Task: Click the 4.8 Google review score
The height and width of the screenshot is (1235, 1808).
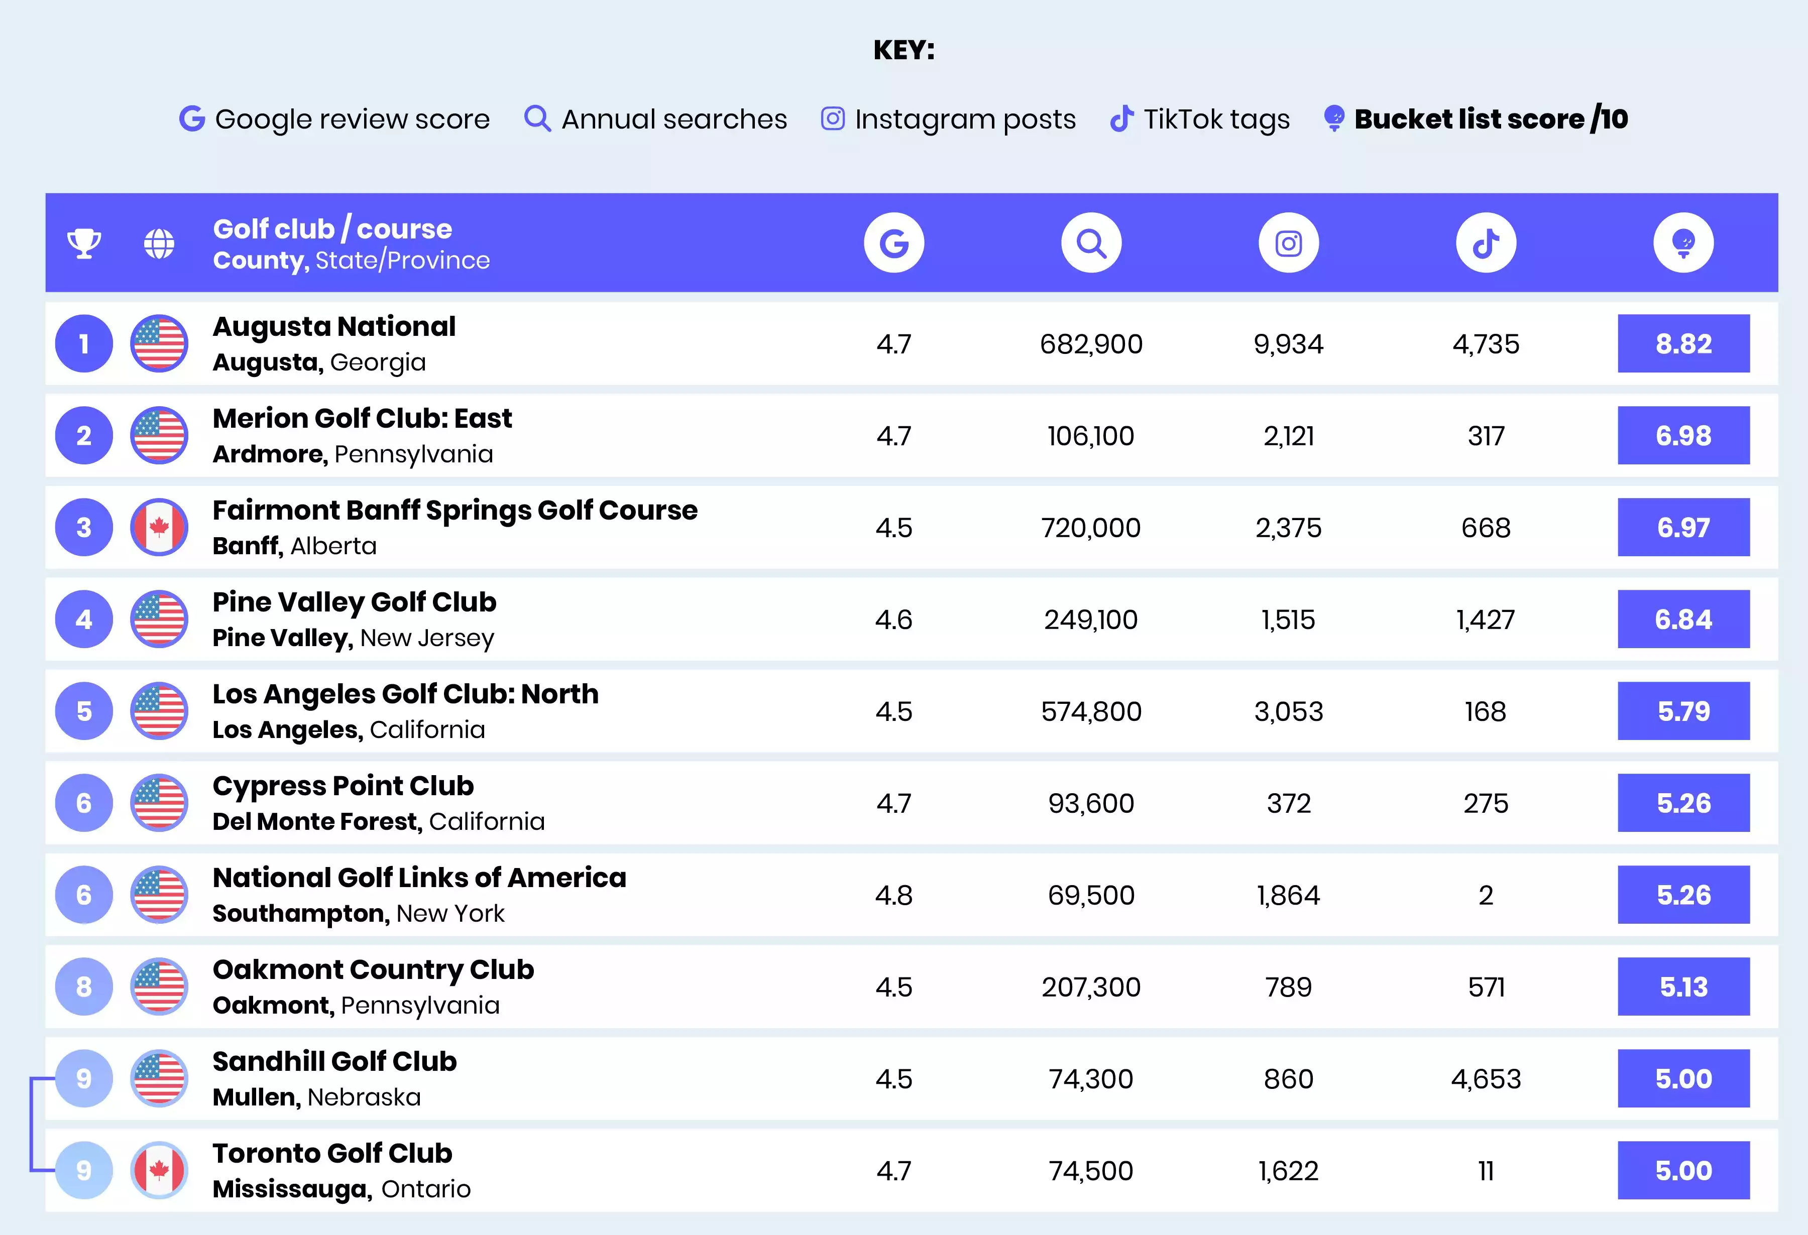Action: [x=894, y=895]
